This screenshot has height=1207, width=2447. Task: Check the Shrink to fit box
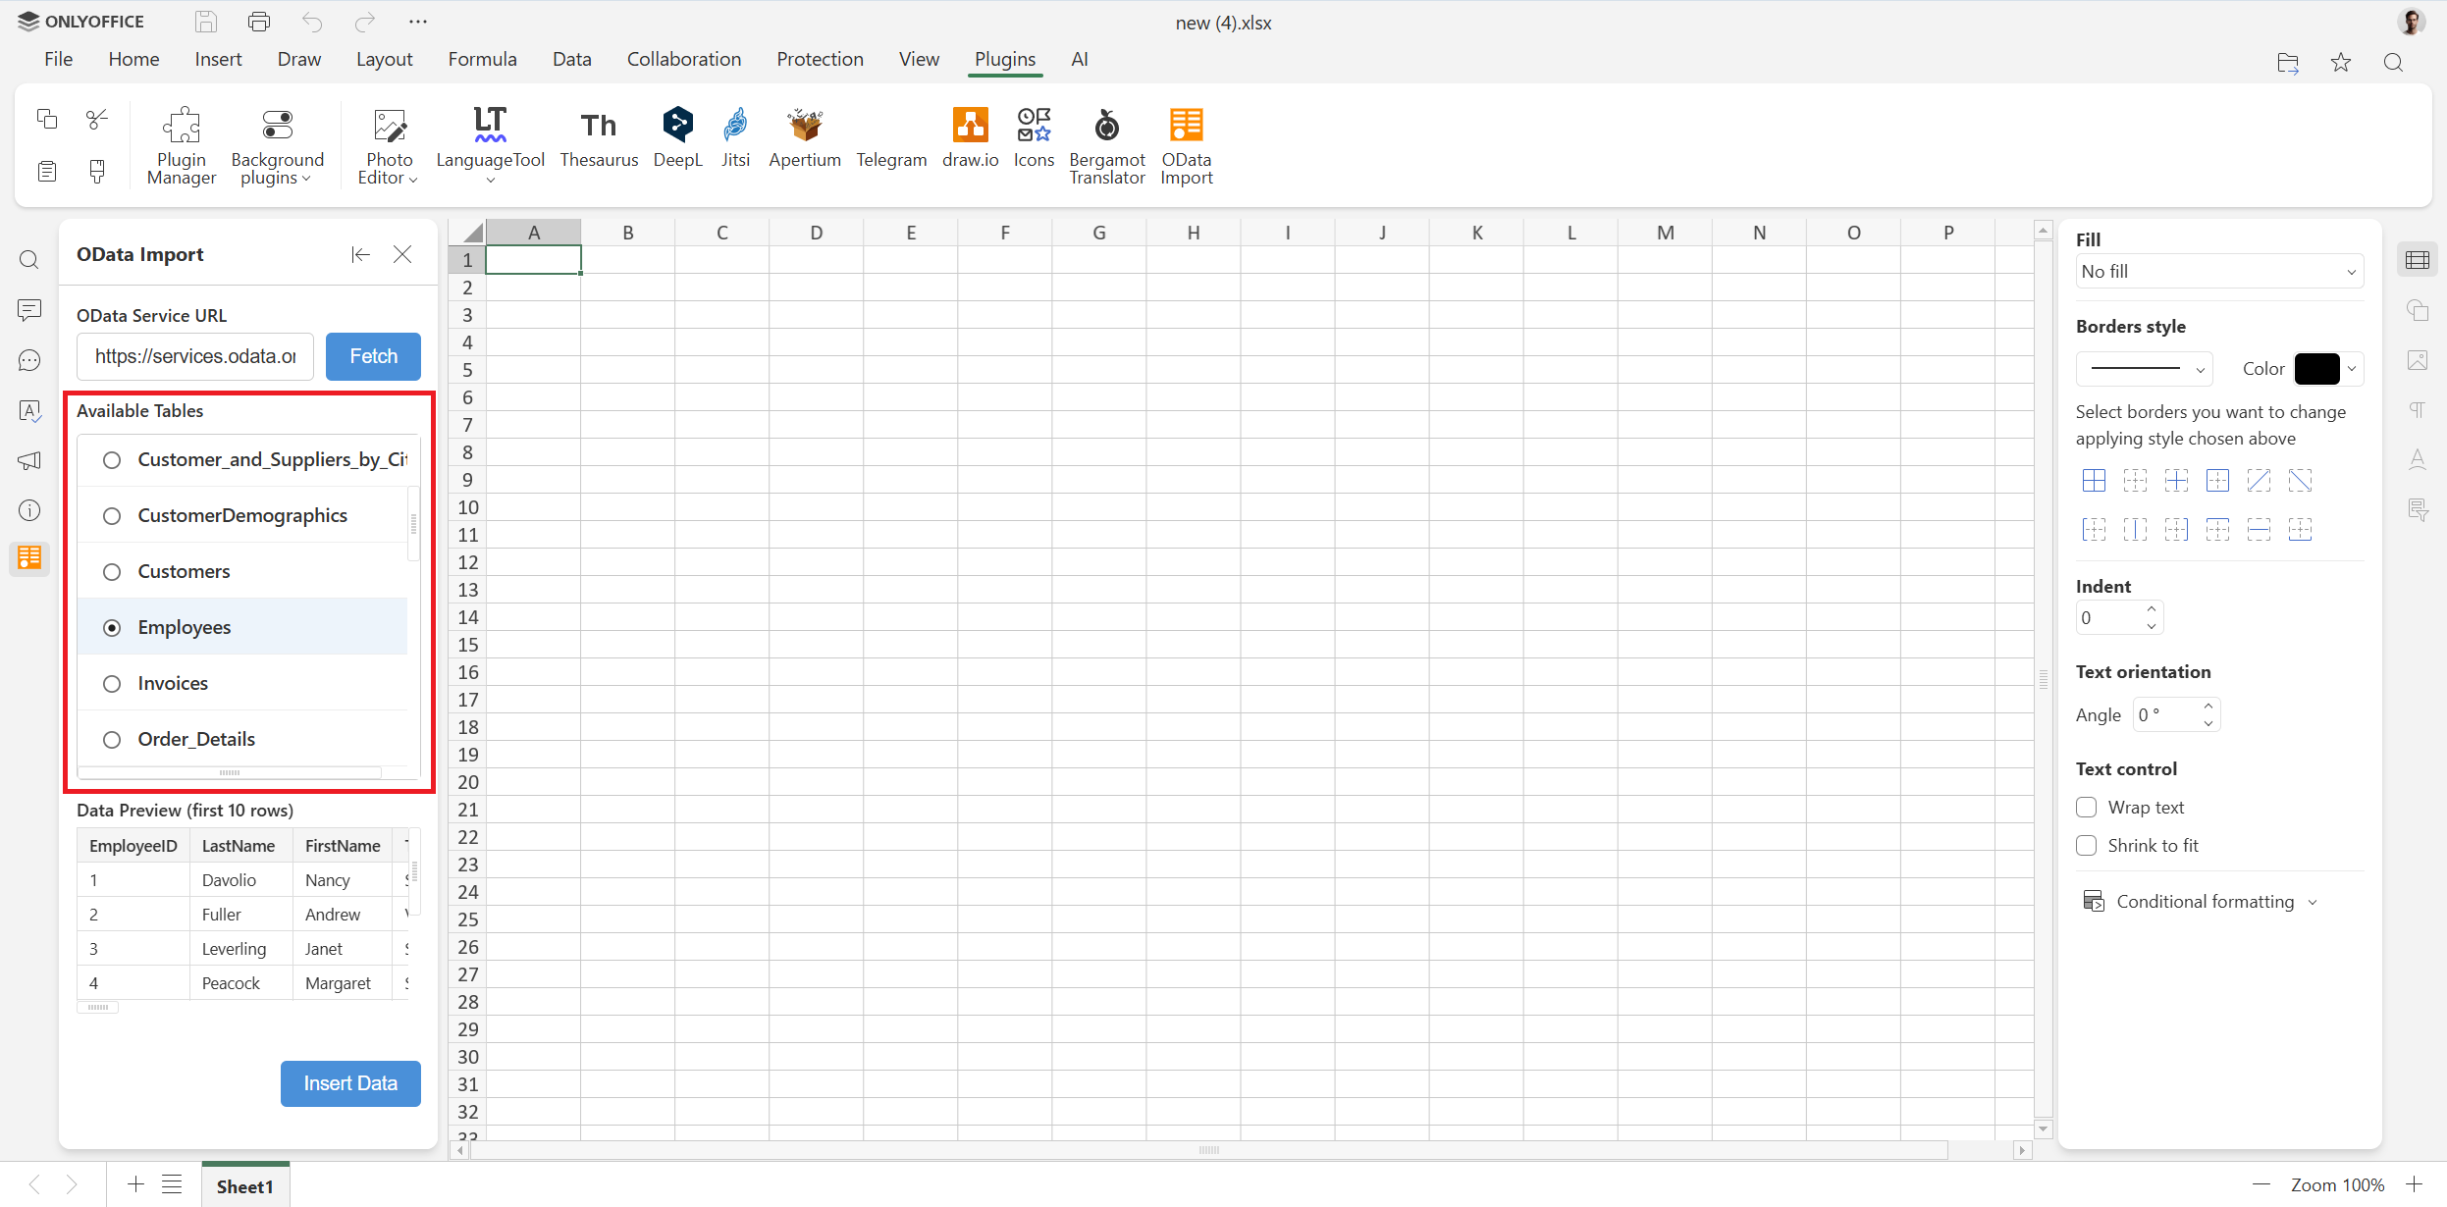pos(2087,845)
